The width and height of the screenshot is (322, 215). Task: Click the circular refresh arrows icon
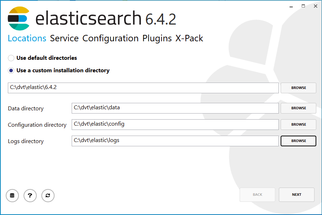[x=48, y=195]
